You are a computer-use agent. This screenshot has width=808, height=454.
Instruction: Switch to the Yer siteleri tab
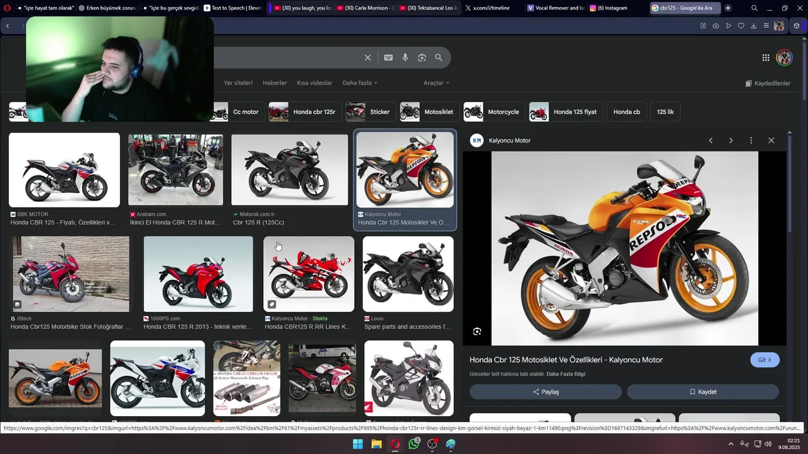238,83
